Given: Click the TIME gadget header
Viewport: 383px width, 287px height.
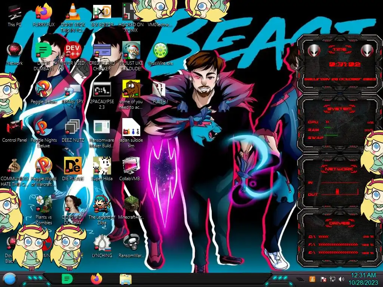Looking at the screenshot, I should 340,50.
